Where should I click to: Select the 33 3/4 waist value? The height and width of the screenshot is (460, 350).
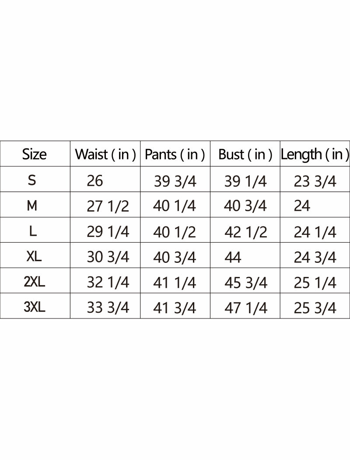click(x=108, y=308)
